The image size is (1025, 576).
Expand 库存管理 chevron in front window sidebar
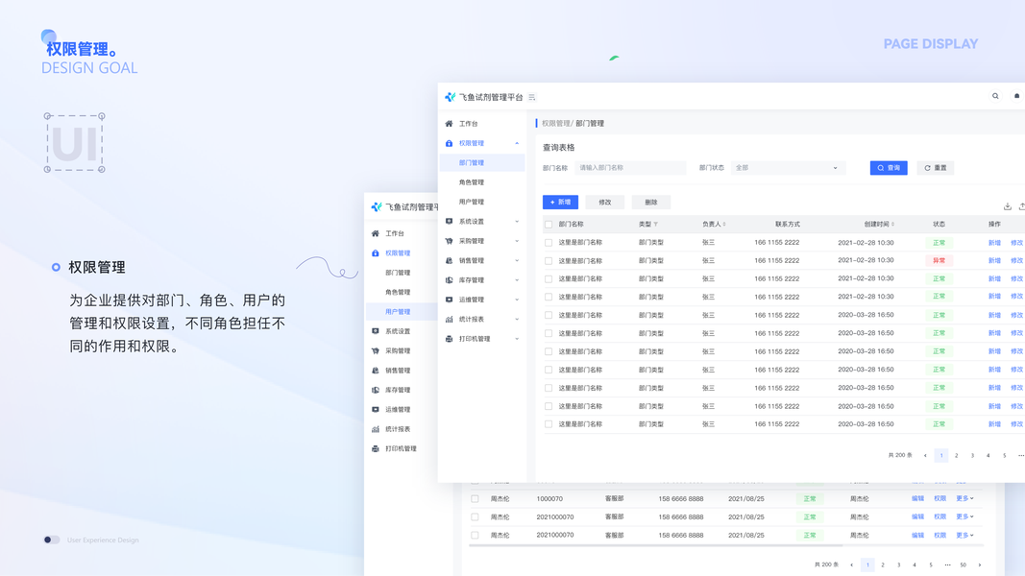tap(517, 280)
